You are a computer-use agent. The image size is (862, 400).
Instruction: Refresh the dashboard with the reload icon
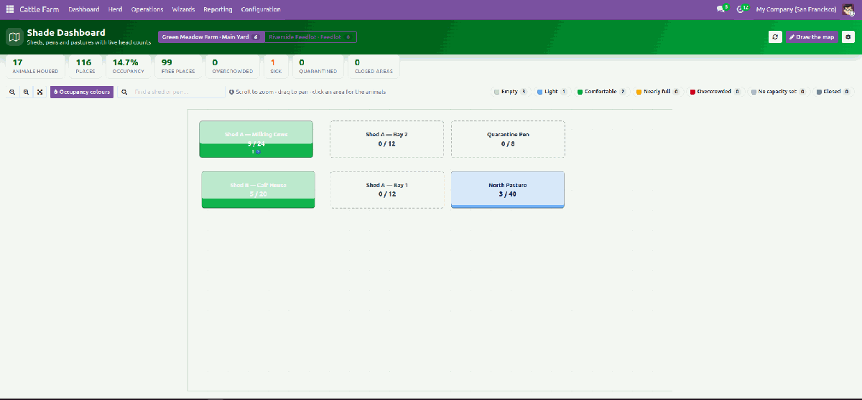pos(775,37)
